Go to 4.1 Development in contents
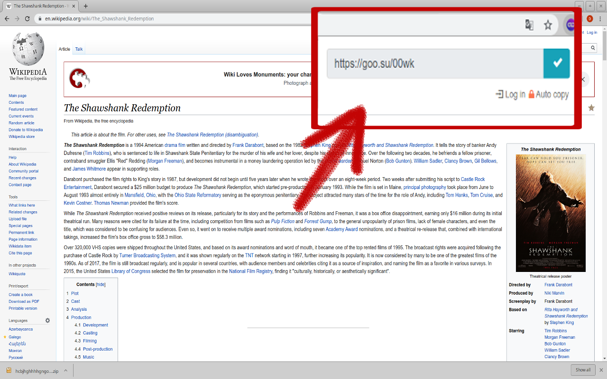 tap(95, 325)
